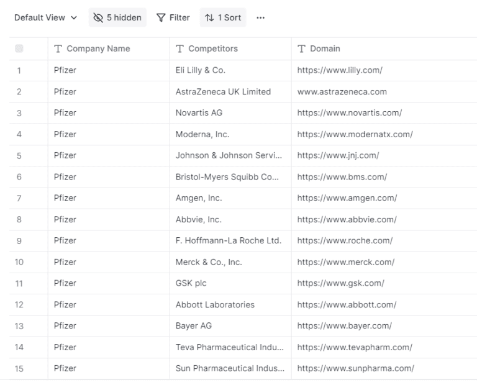Select row 1 by its row number
The height and width of the screenshot is (385, 477).
19,70
